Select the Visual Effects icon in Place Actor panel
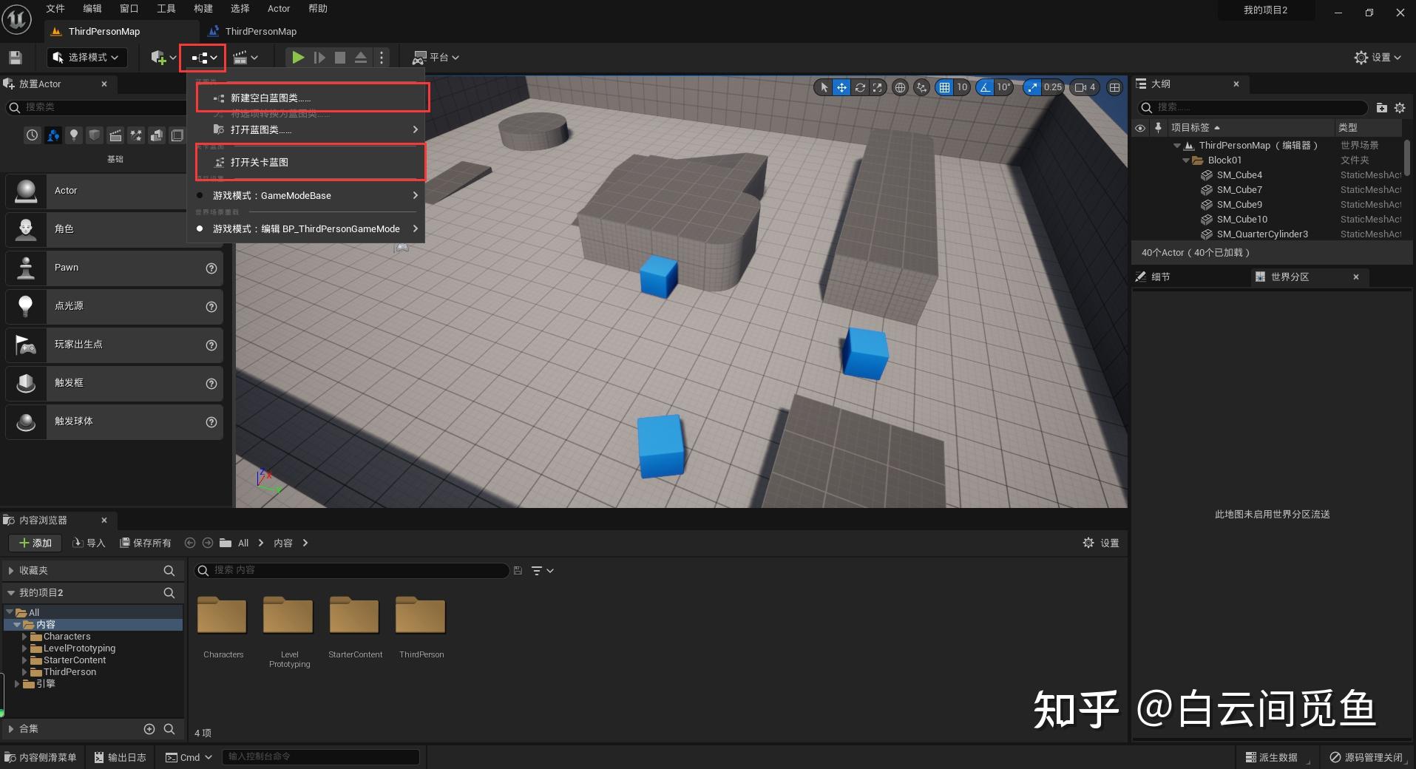The height and width of the screenshot is (769, 1416). coord(136,135)
